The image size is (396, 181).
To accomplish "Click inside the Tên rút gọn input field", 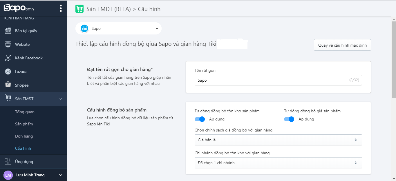I will click(x=278, y=80).
